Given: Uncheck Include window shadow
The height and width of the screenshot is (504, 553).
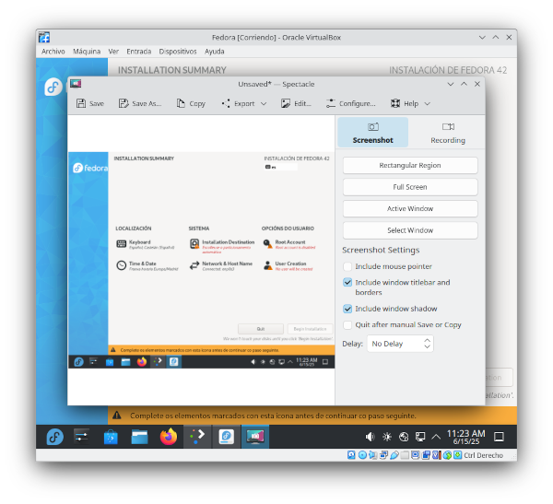Looking at the screenshot, I should pos(347,309).
